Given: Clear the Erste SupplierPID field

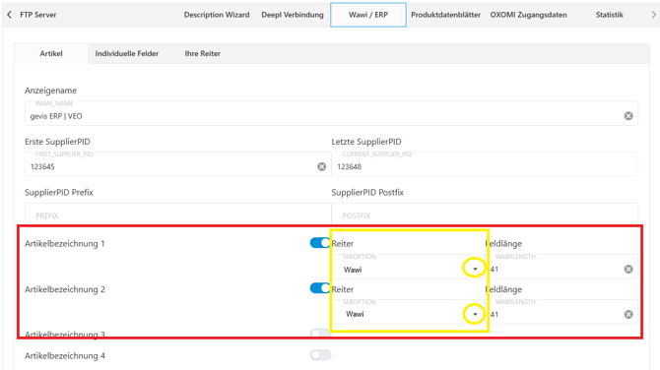Looking at the screenshot, I should click(x=321, y=167).
